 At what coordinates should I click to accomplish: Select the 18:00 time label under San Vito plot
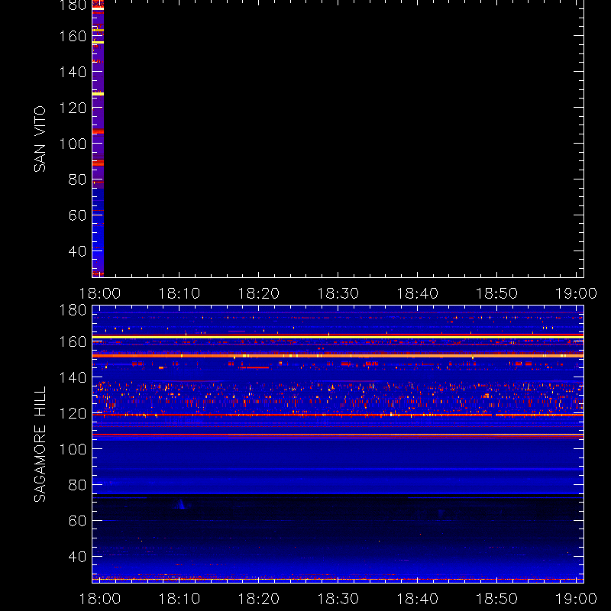(x=100, y=293)
